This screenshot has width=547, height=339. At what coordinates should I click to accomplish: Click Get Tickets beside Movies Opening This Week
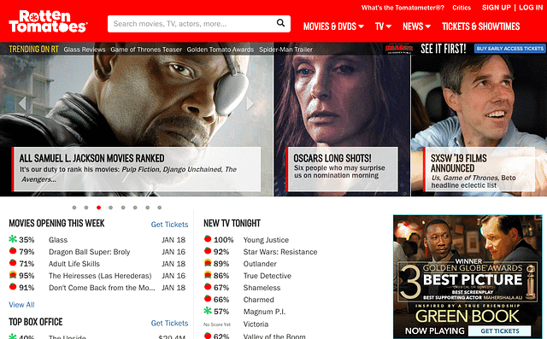click(x=169, y=225)
